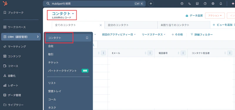Open the 電話番号 column options menu
This screenshot has height=110, width=235.
[x=183, y=53]
